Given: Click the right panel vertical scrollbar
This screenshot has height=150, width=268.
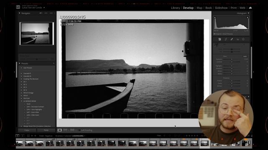Looking at the screenshot, I should click(251, 62).
